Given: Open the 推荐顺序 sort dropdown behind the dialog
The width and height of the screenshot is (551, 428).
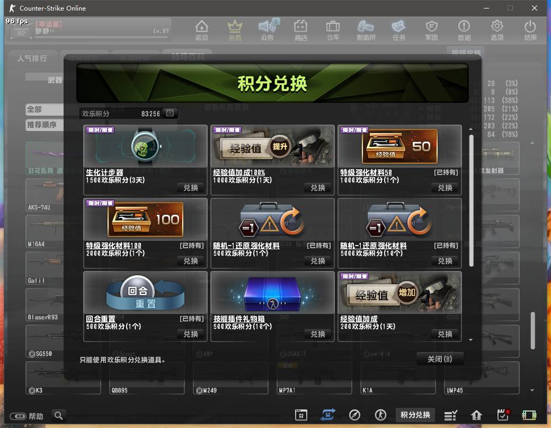Looking at the screenshot, I should (x=45, y=125).
